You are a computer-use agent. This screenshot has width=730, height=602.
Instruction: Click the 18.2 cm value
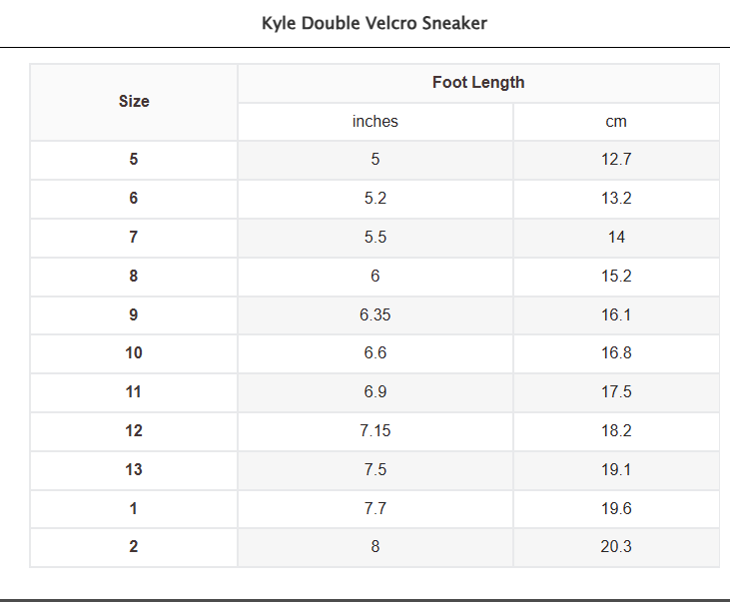click(616, 431)
